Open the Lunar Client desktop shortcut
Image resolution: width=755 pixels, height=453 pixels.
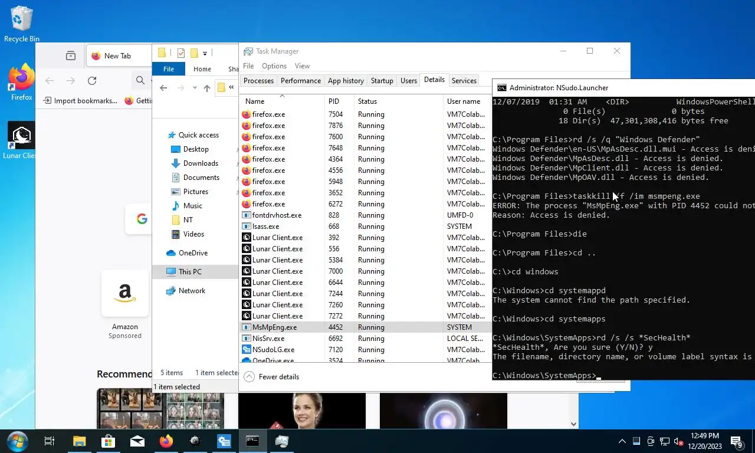[x=21, y=140]
